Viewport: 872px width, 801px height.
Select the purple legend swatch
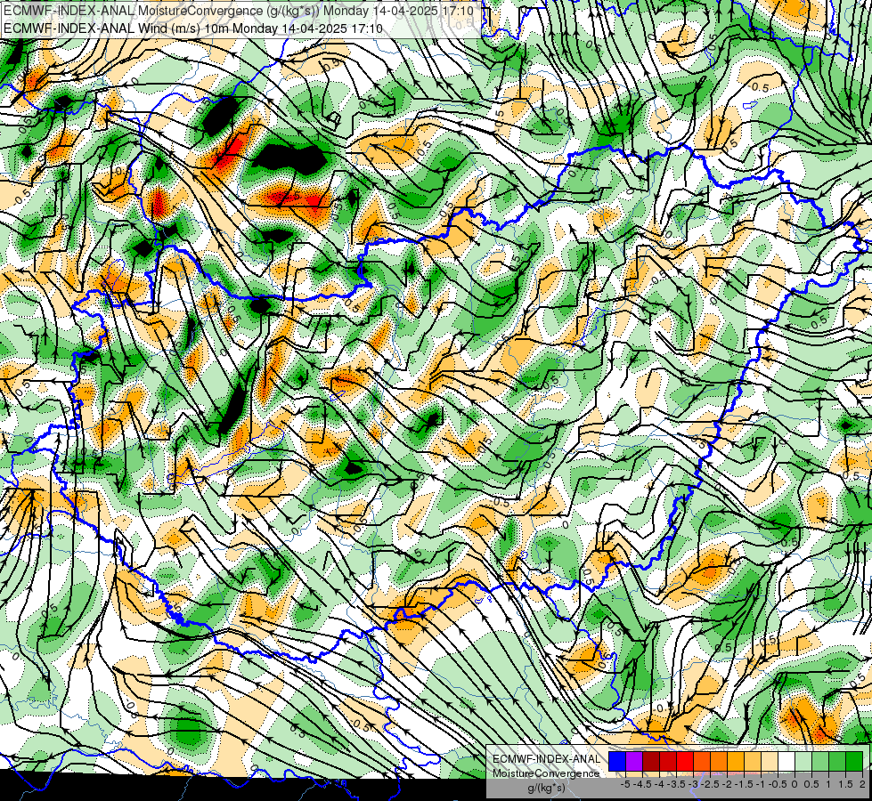tap(634, 761)
